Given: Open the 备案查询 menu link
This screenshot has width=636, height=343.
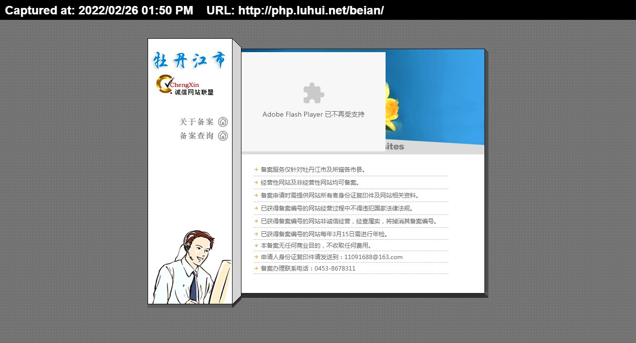Looking at the screenshot, I should [x=197, y=136].
